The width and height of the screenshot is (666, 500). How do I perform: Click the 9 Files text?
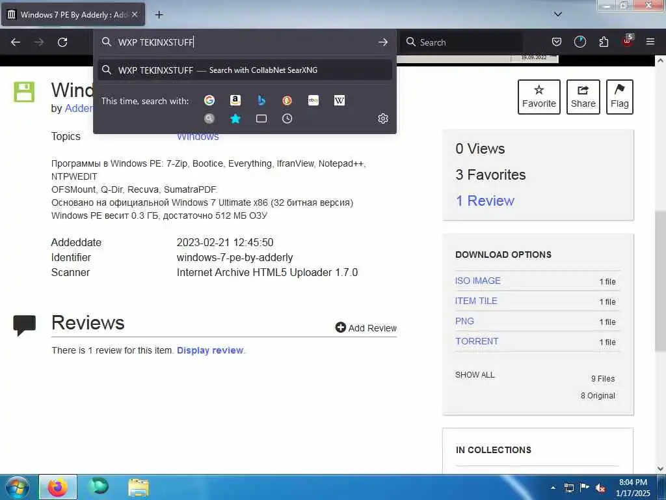[x=603, y=378]
